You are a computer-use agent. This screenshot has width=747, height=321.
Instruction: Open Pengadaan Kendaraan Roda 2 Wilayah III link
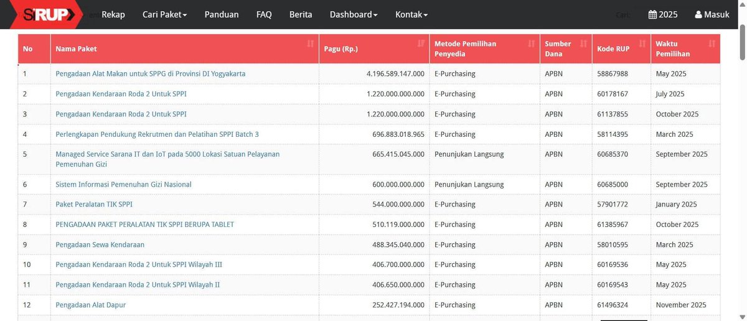click(x=139, y=264)
